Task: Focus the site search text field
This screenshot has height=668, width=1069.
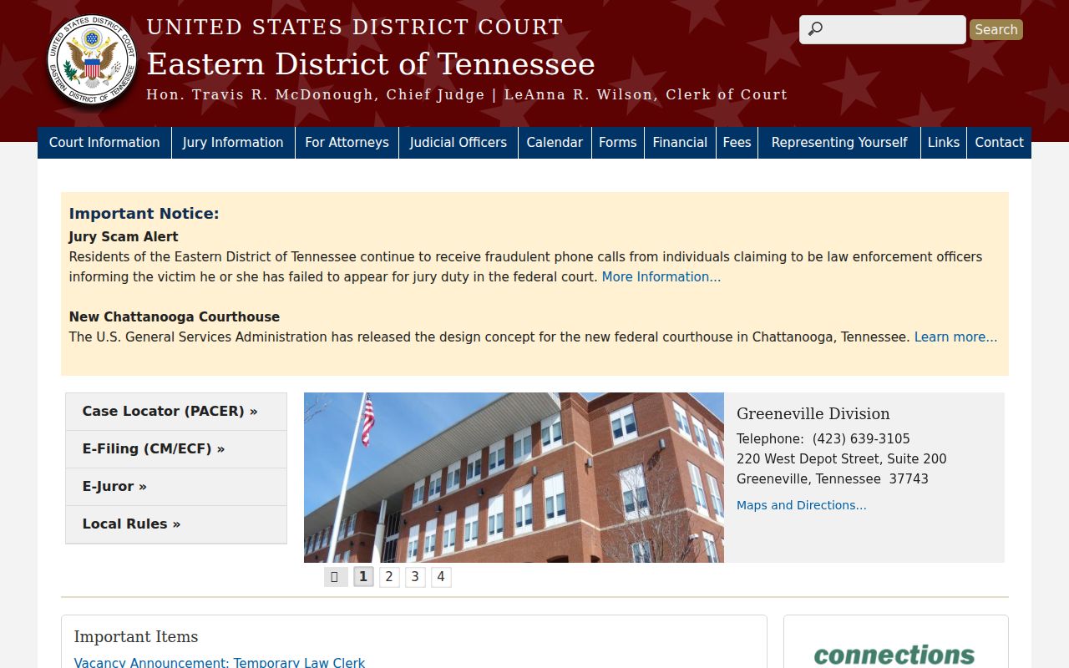Action: (883, 29)
